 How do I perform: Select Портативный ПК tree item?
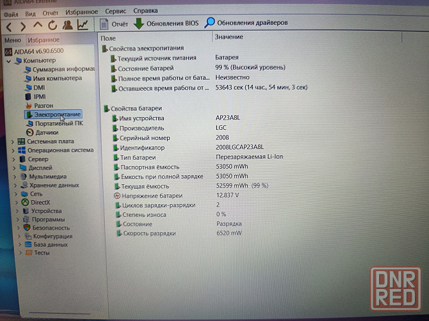(x=54, y=123)
